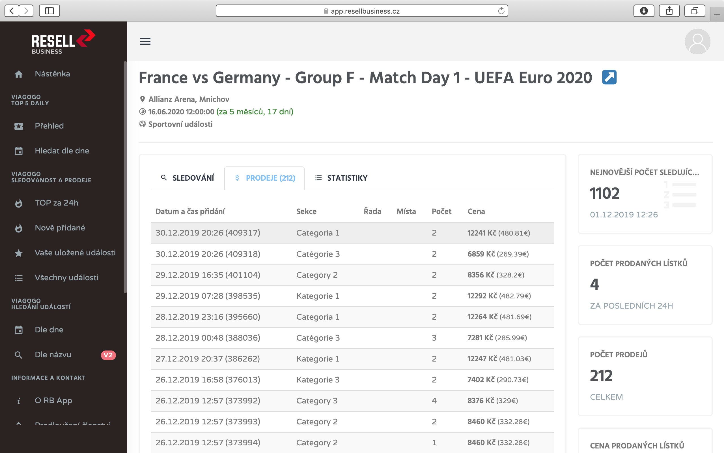This screenshot has height=453, width=724.
Task: Click price 7402 Kč (290.73€)
Action: [498, 380]
